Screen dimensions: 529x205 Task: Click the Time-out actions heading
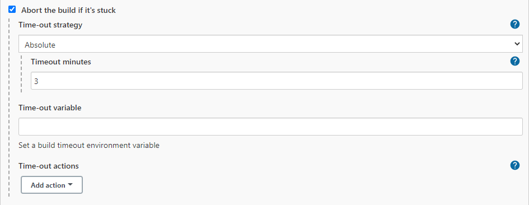[x=49, y=166]
